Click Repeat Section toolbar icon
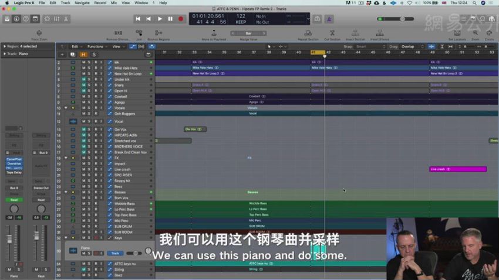This screenshot has width=499, height=280. (308, 33)
